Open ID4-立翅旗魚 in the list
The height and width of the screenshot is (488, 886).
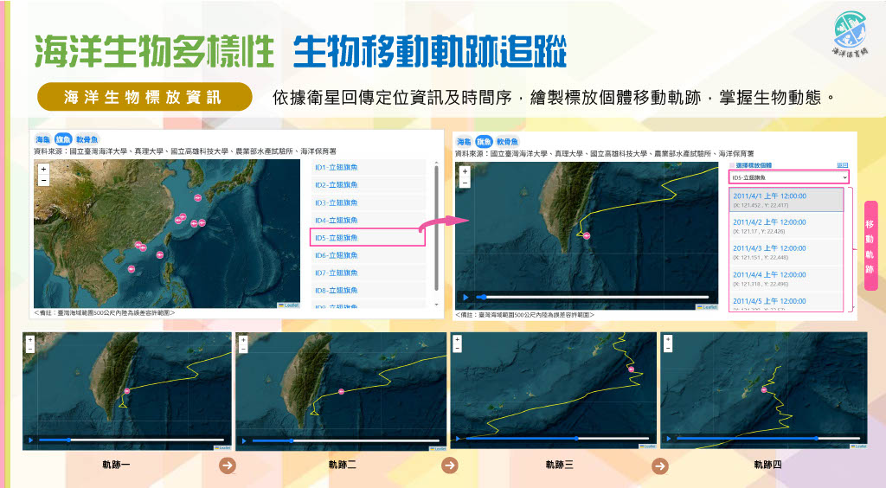click(369, 221)
